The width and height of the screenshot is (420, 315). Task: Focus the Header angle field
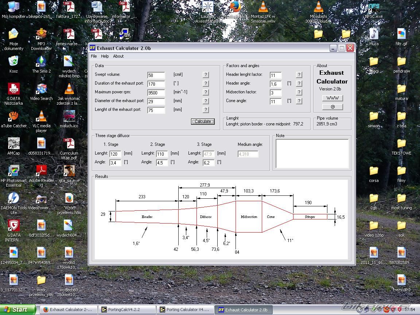[276, 84]
